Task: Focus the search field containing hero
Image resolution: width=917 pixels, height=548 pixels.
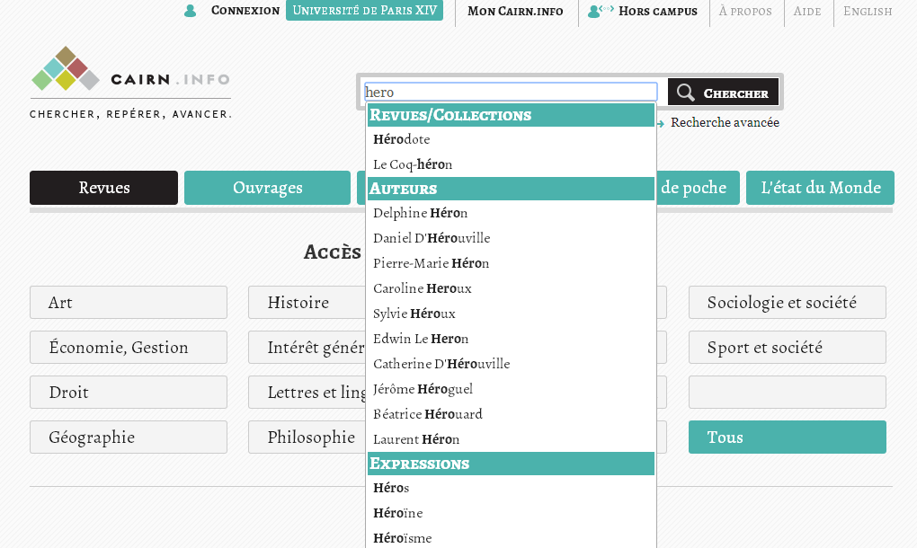Action: click(511, 92)
